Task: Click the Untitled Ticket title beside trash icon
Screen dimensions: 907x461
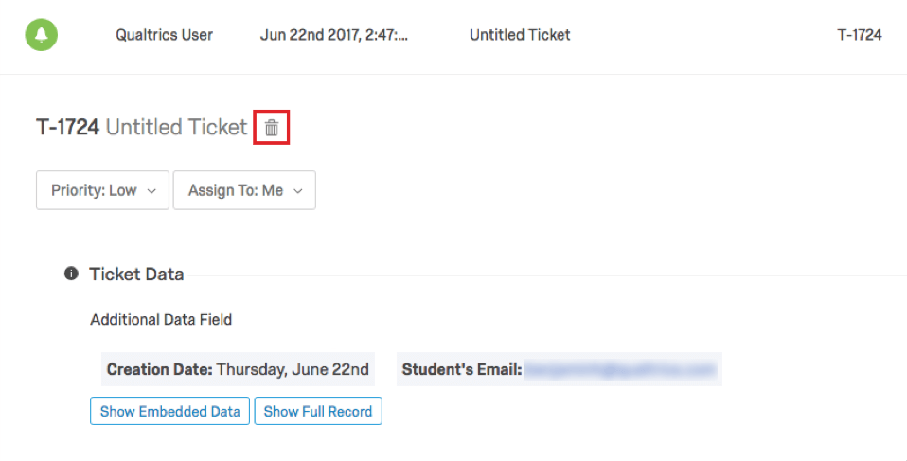Action: (176, 128)
